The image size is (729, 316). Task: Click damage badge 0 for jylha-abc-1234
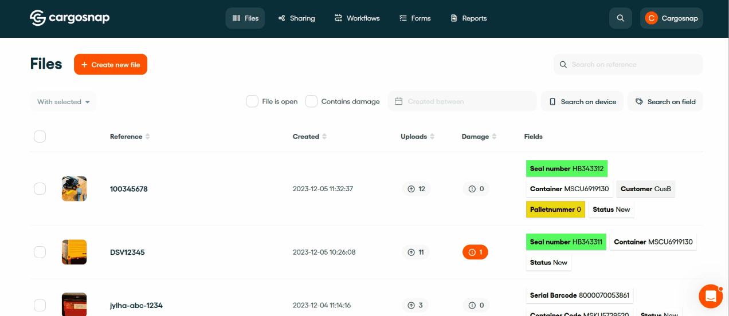pos(476,306)
